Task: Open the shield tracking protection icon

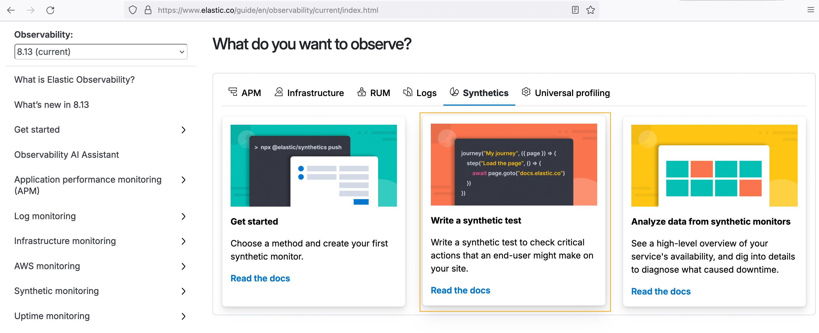Action: [132, 10]
